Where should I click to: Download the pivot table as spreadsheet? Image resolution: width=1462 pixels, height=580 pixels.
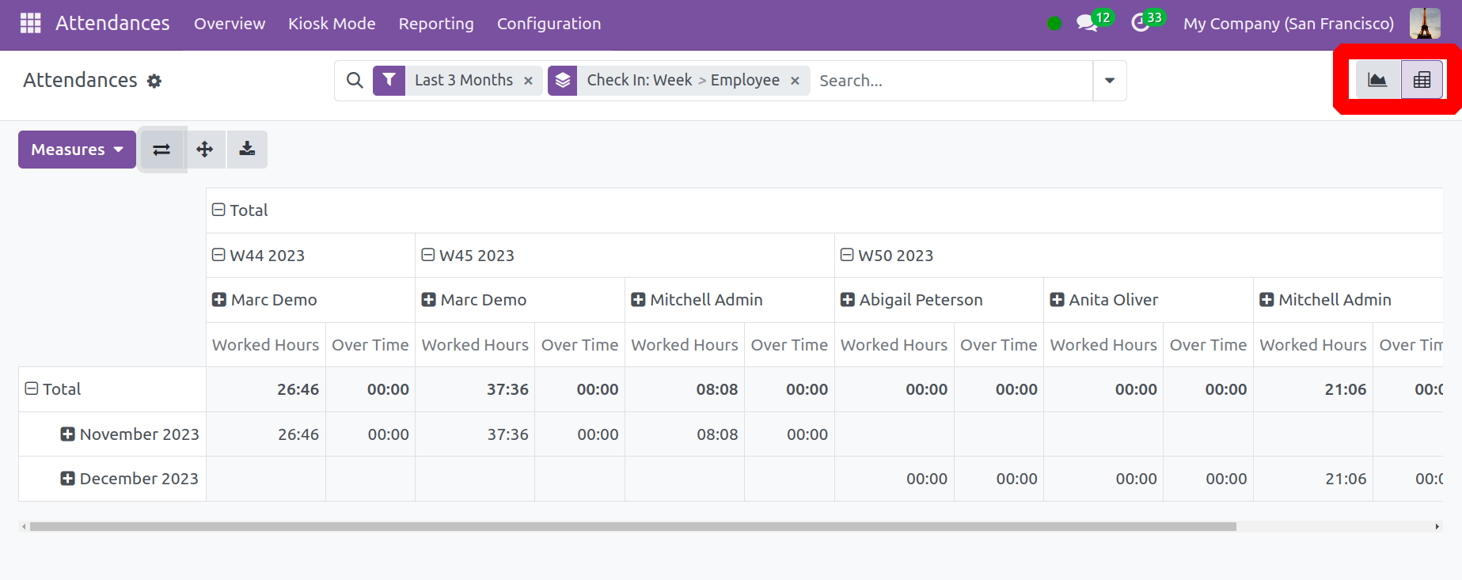[x=247, y=150]
